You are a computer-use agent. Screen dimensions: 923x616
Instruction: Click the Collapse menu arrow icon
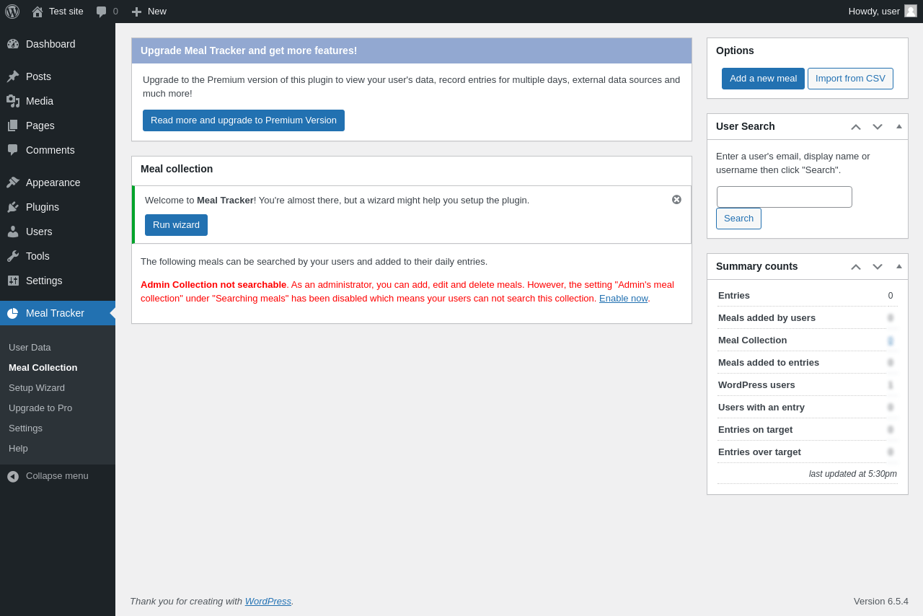pos(13,477)
